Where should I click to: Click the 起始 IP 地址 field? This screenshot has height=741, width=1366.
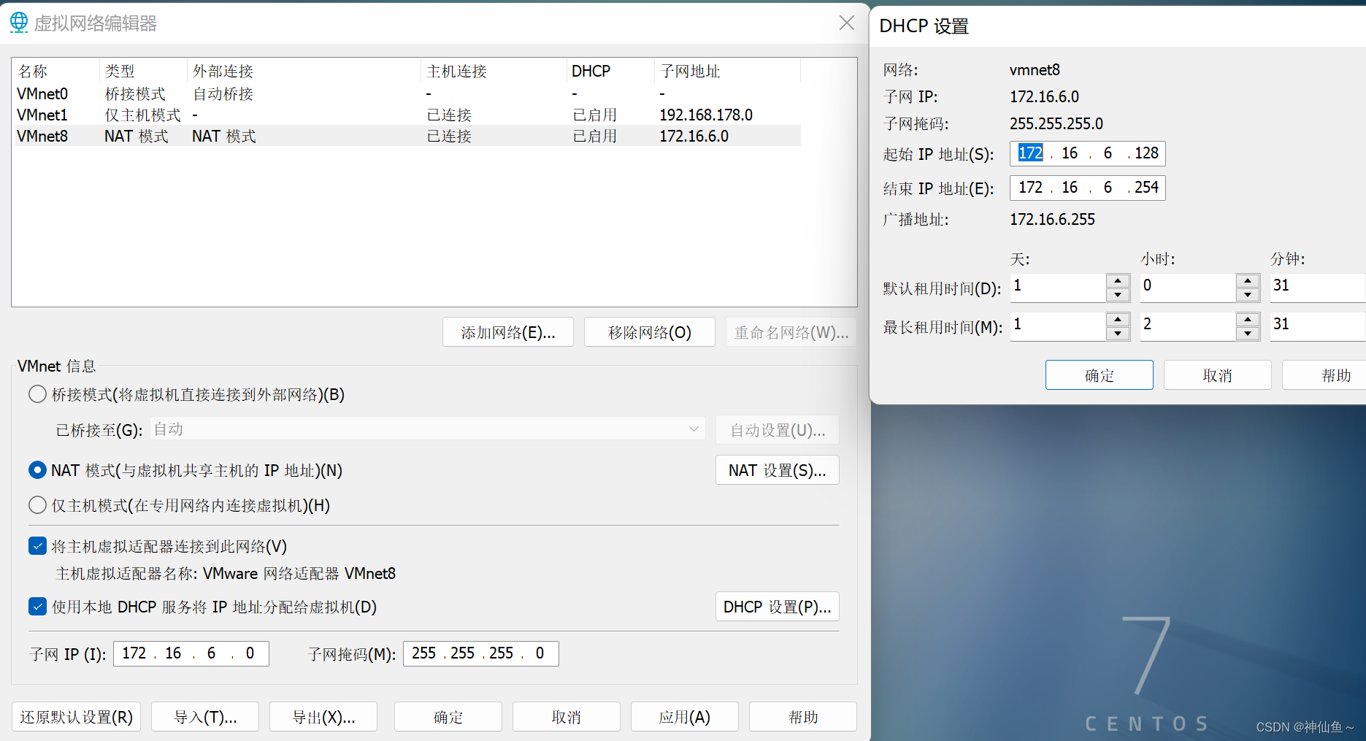(x=1088, y=153)
